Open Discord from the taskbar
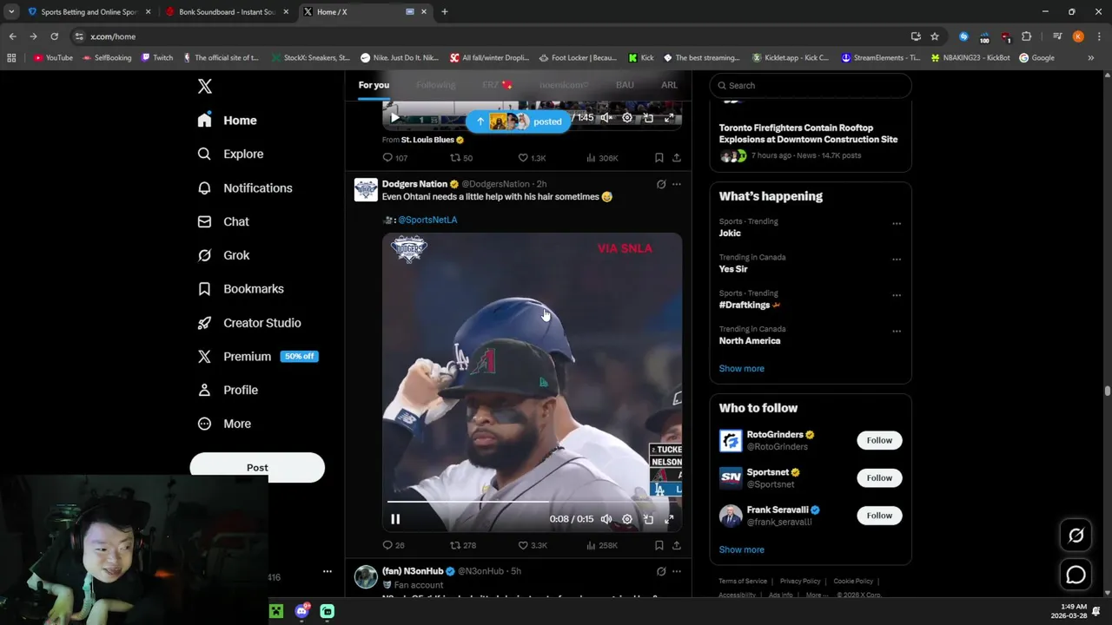1112x625 pixels. [301, 611]
